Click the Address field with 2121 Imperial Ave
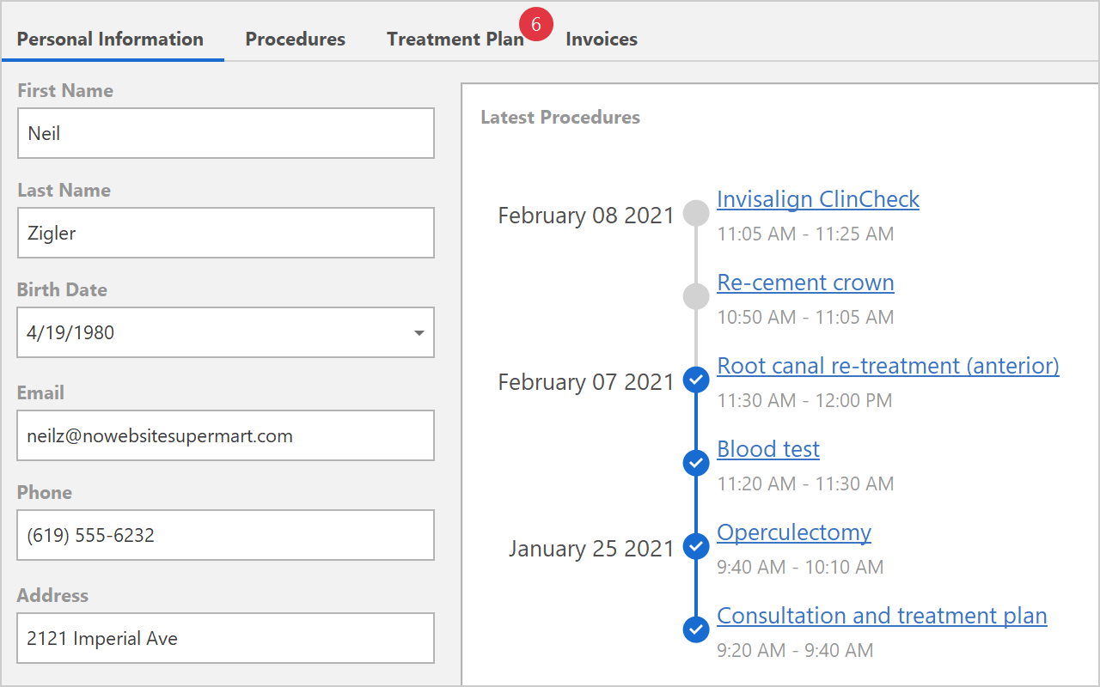1100x687 pixels. pyautogui.click(x=225, y=638)
